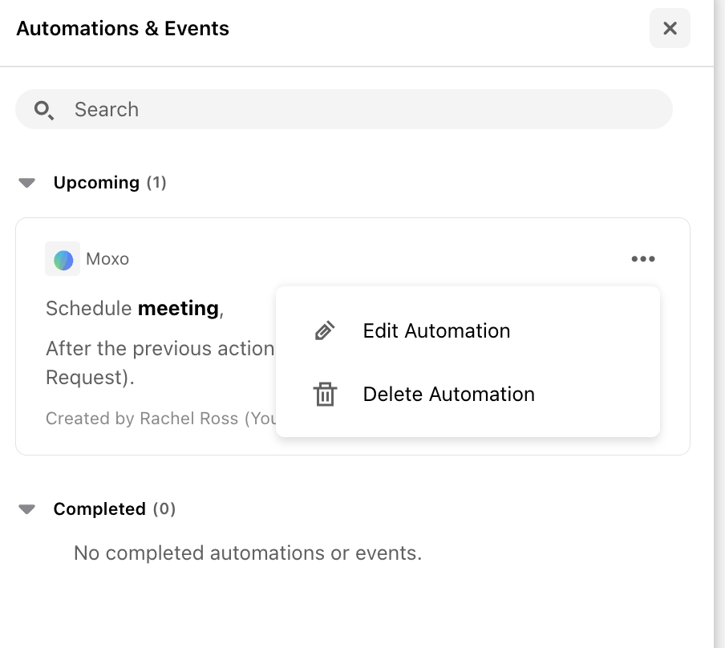Click the Automations & Events title
Image resolution: width=725 pixels, height=648 pixels.
[123, 29]
